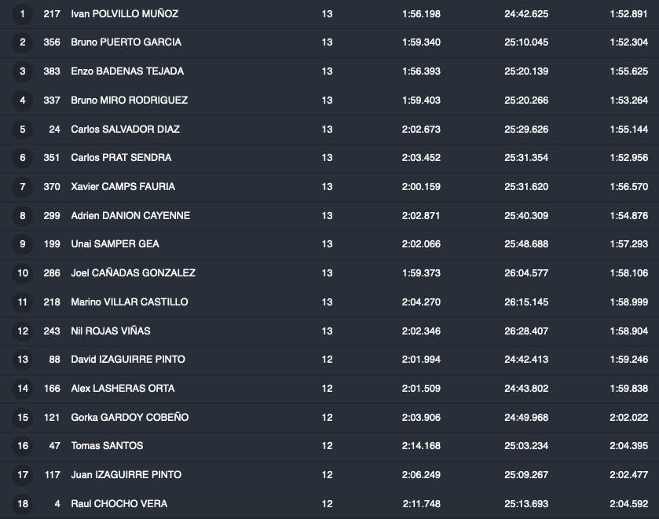Screen dimensions: 659x519
Task: Select the position 10 badge
Action: [x=23, y=273]
